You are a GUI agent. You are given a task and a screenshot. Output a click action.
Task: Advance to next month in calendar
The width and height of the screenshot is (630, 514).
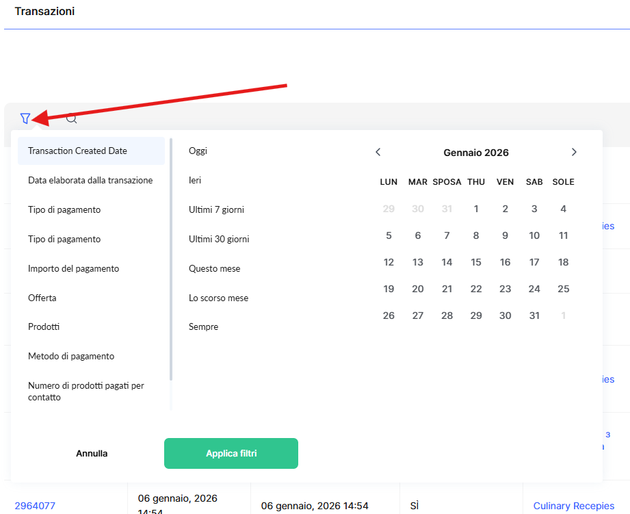574,152
